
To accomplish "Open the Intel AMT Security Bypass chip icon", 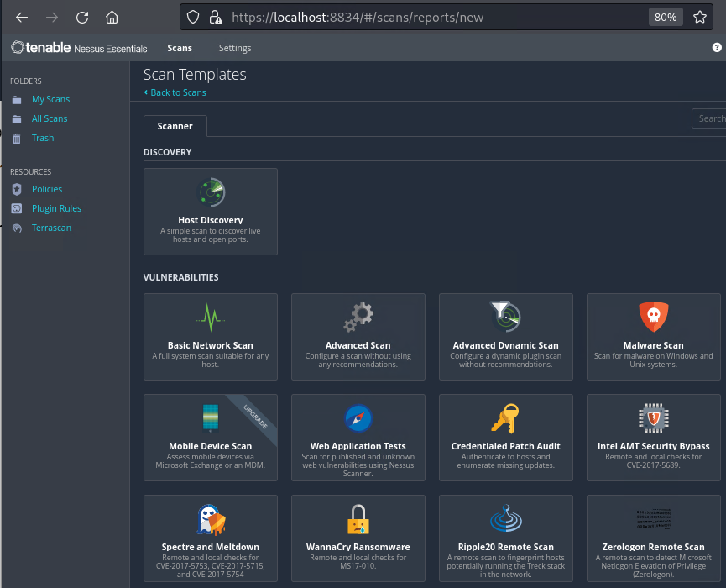I will (x=653, y=417).
